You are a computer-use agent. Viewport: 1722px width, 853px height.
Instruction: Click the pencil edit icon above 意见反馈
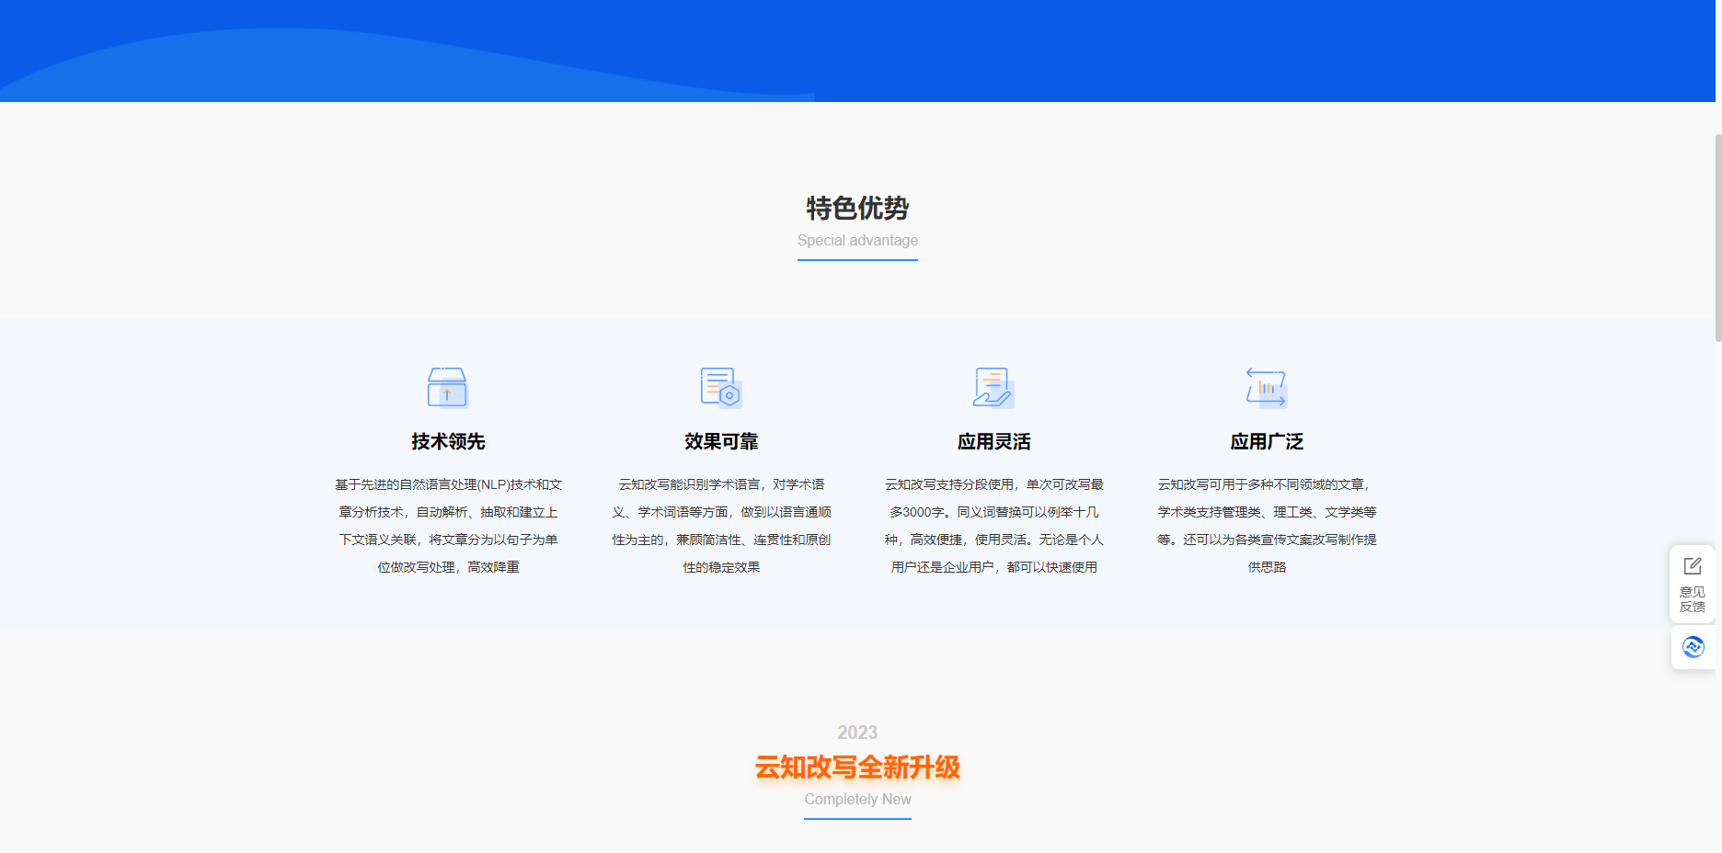(1693, 566)
